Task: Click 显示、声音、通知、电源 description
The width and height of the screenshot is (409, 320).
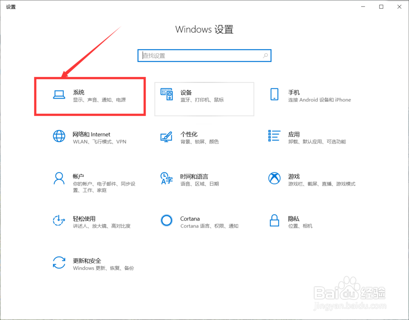Action: coord(99,100)
